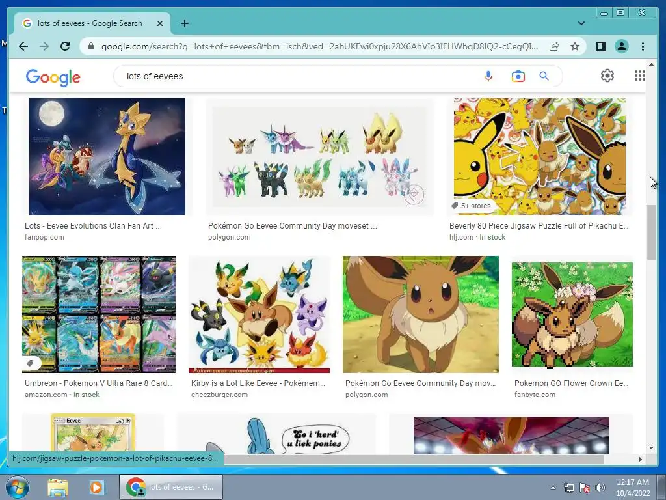Open the Flower Crown Eevee pixel image
Screen dimensions: 666x500
572,314
